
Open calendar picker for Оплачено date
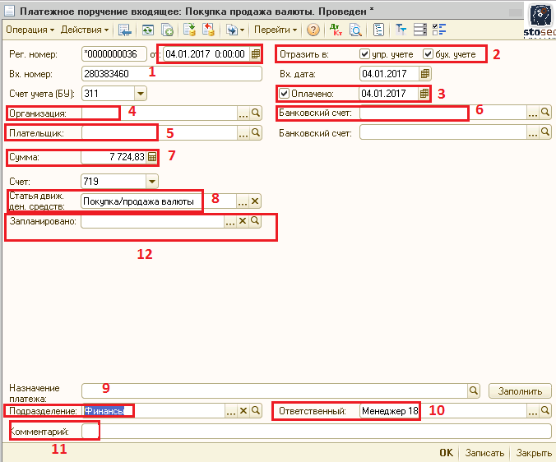(424, 93)
